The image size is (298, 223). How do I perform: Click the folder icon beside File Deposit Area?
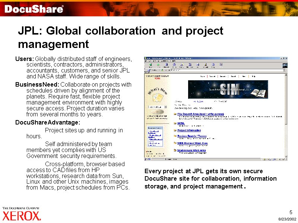[x=175, y=114]
